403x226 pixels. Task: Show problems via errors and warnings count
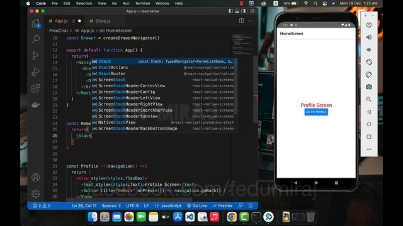pyautogui.click(x=42, y=205)
